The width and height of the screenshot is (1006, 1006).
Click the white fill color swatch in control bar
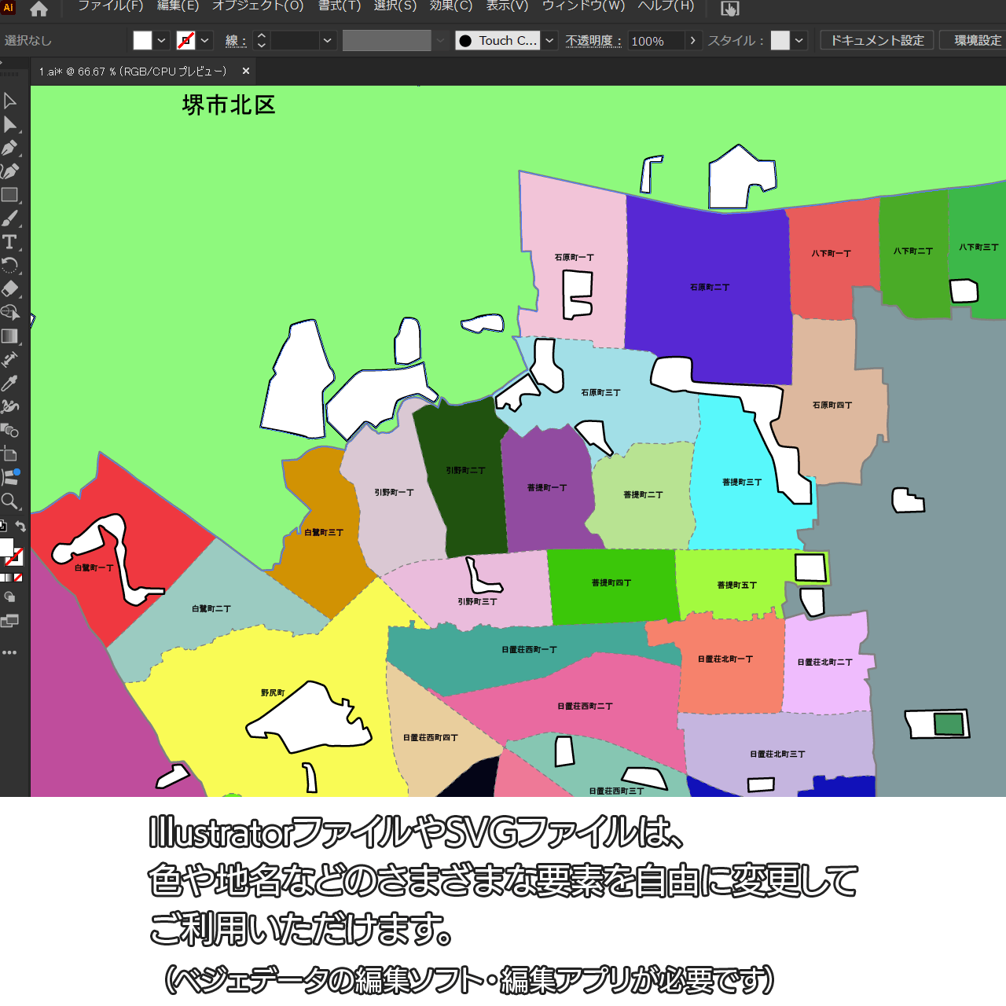click(142, 41)
